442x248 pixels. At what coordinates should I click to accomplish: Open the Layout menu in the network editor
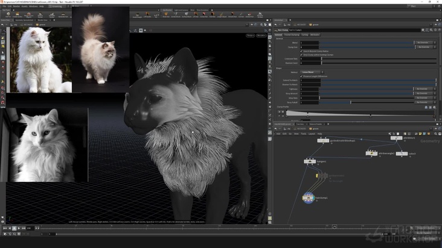312,134
